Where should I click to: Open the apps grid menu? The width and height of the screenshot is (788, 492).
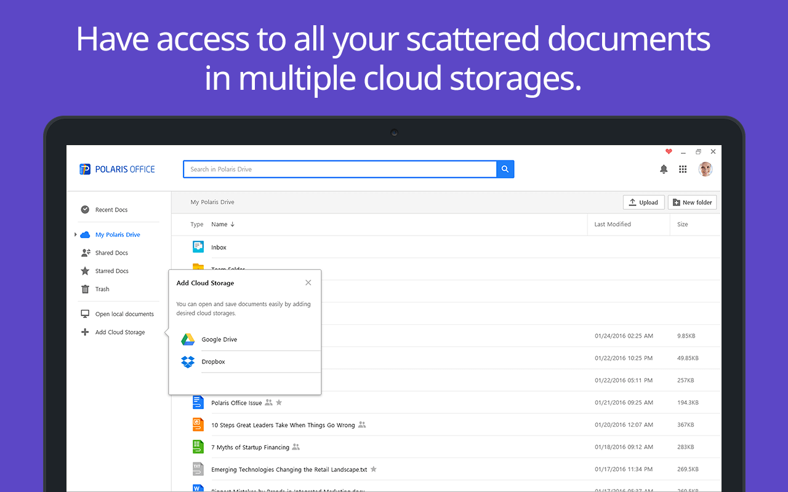(683, 169)
